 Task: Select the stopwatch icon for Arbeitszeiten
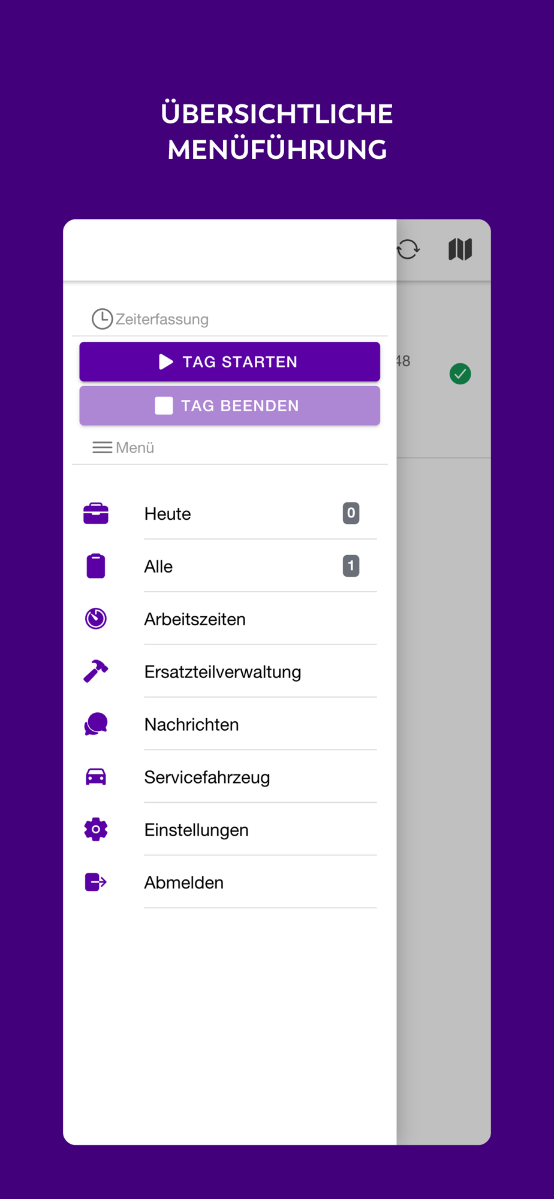pos(96,619)
